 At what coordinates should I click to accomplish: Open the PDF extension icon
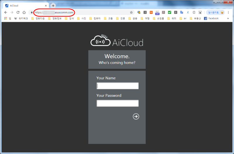coord(164,13)
